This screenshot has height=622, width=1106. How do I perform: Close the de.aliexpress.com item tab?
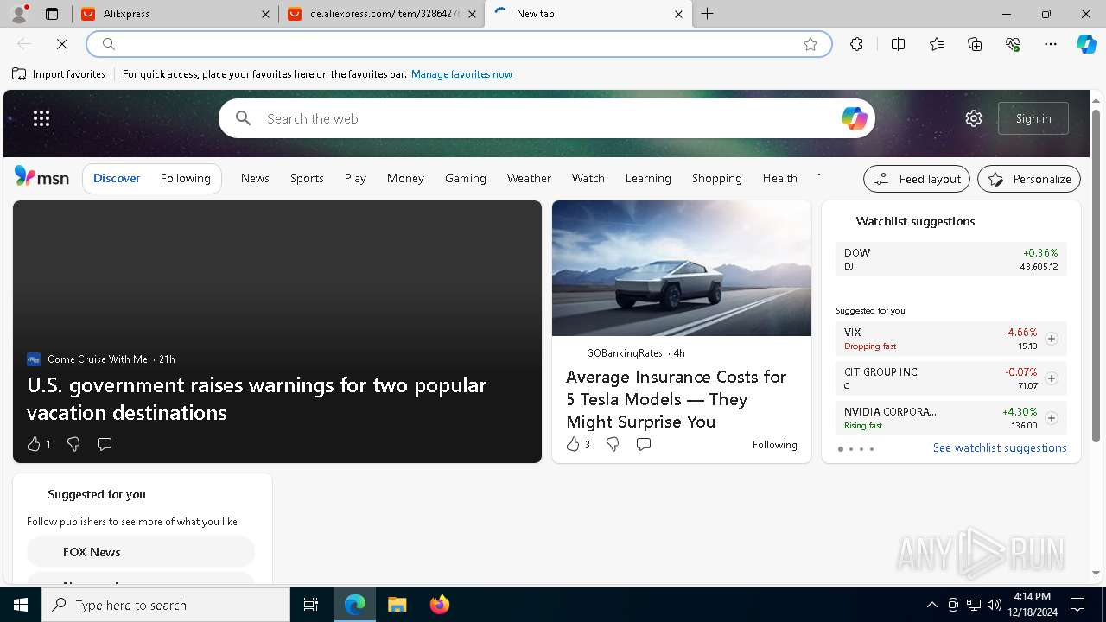pos(472,14)
